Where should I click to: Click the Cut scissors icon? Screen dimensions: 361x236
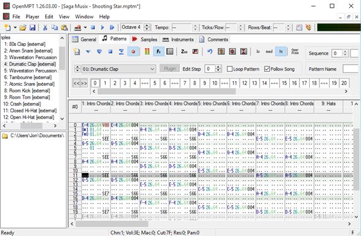tap(45, 28)
